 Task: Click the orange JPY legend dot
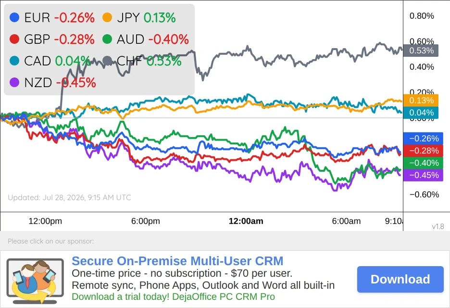click(107, 17)
